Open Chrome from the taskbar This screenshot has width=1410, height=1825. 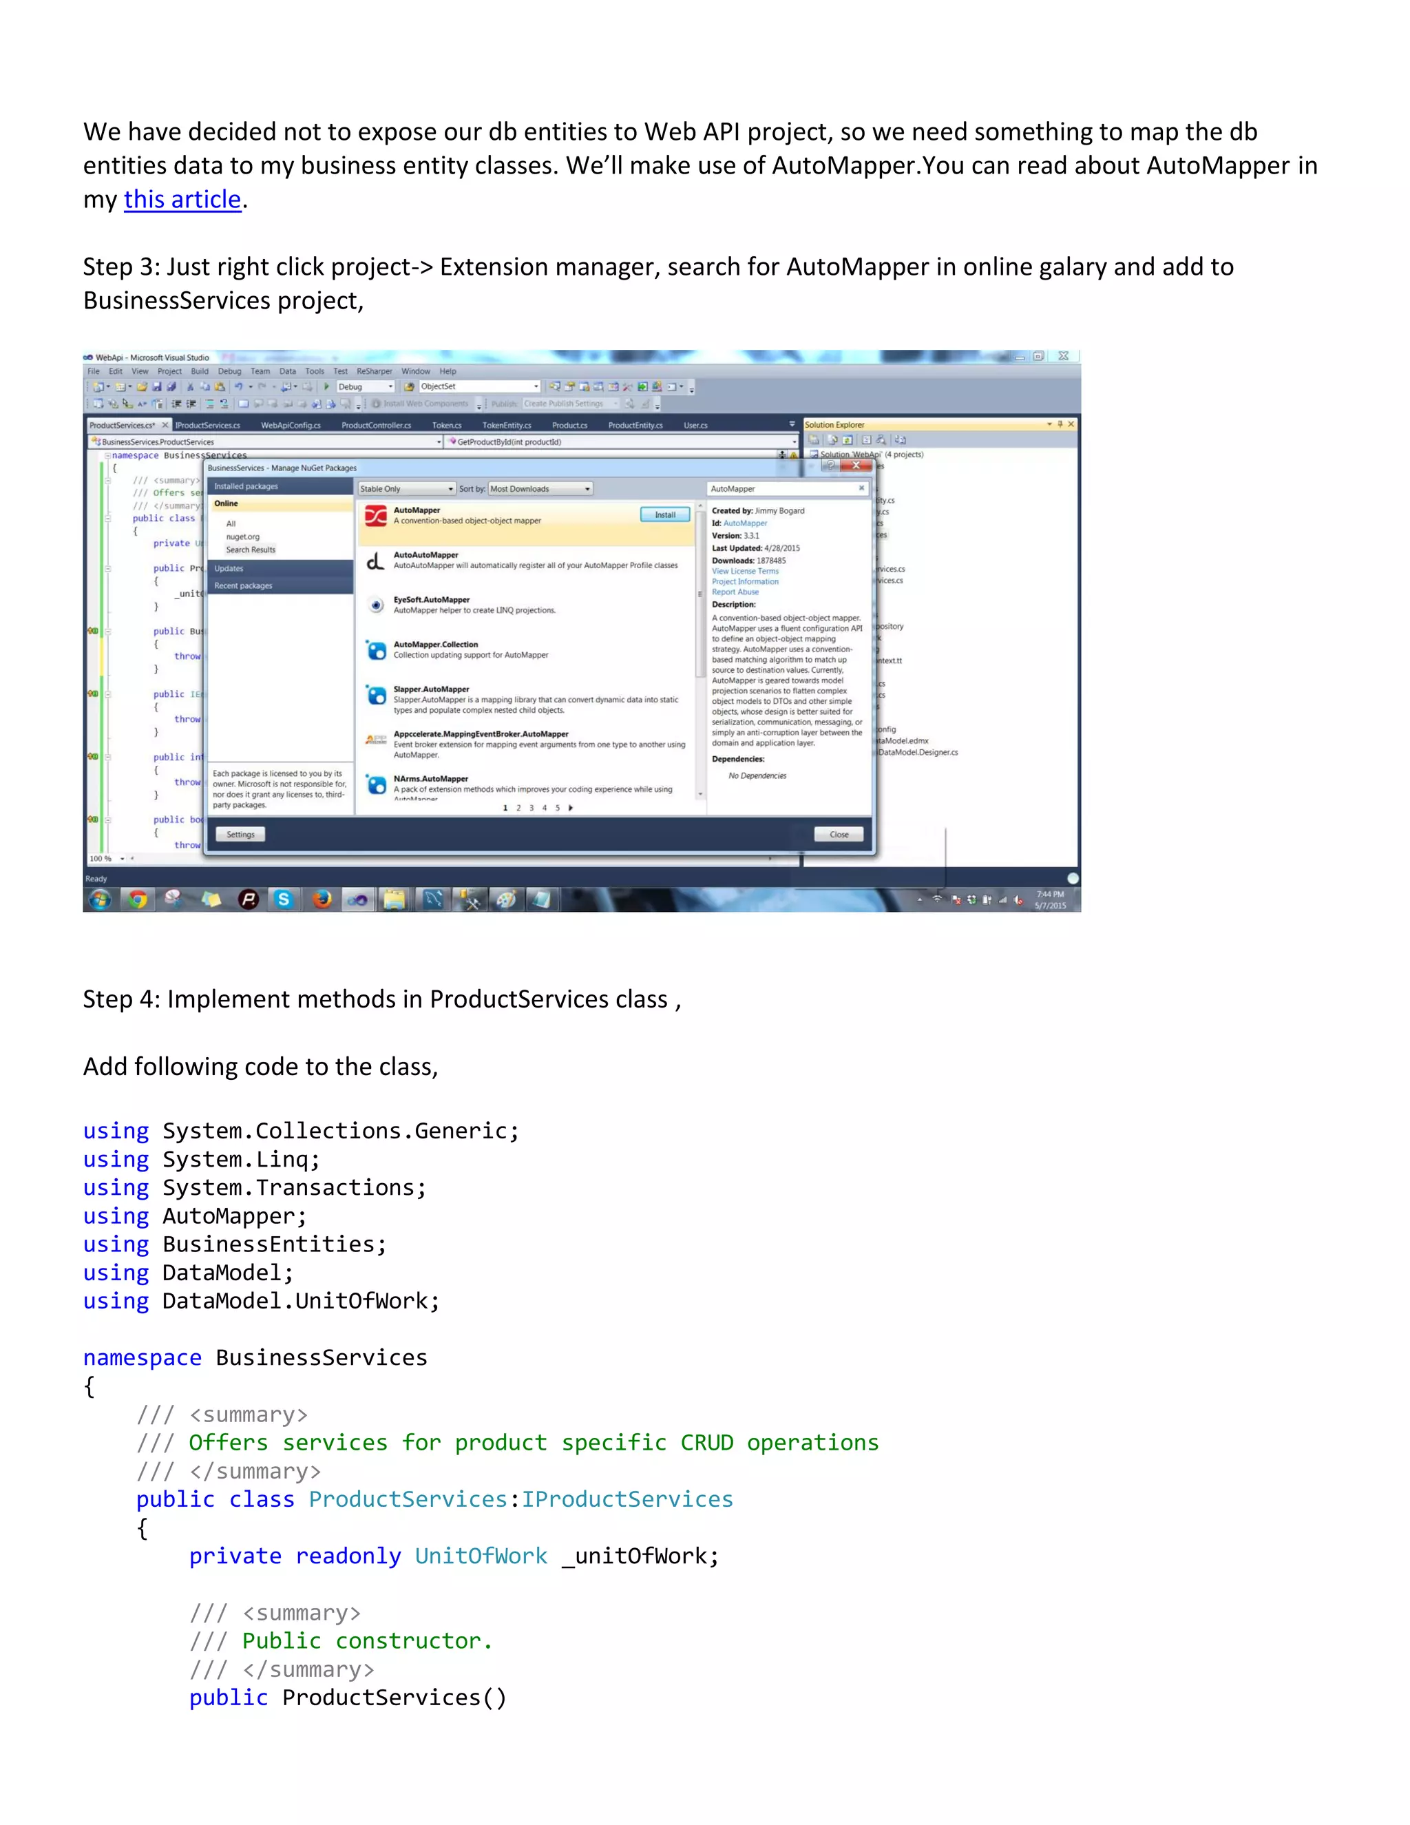[x=138, y=899]
